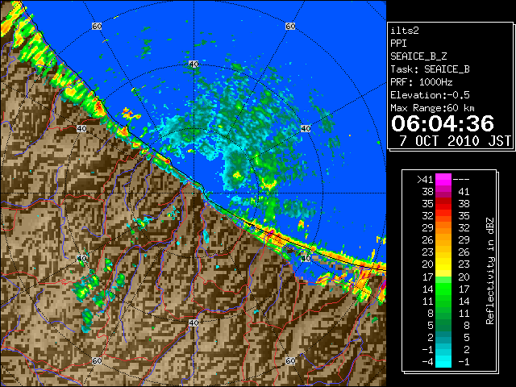The image size is (516, 387).
Task: Pick the yellow swatch between 20 and 23
Action: (443, 264)
